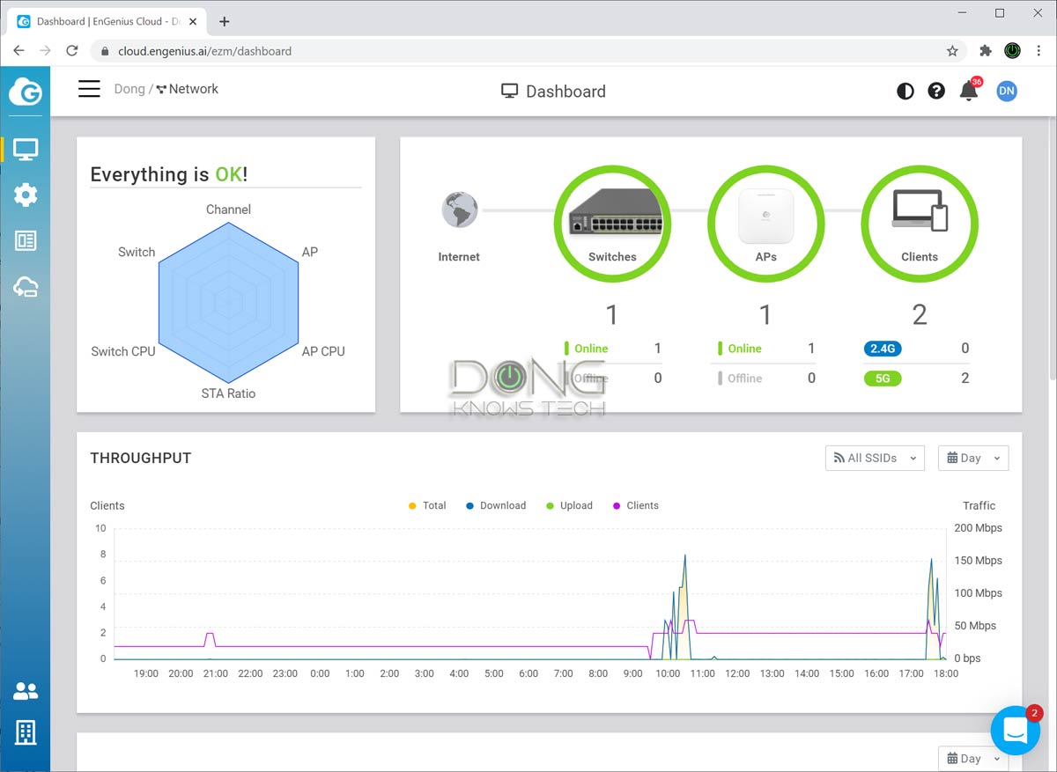Image resolution: width=1057 pixels, height=772 pixels.
Task: Open the hamburger navigation menu
Action: (x=89, y=89)
